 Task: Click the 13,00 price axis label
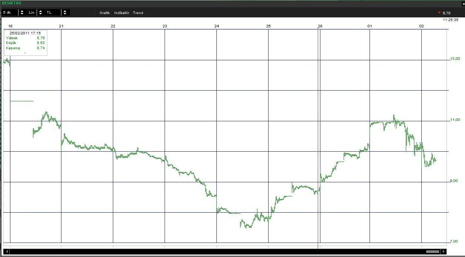click(x=455, y=59)
